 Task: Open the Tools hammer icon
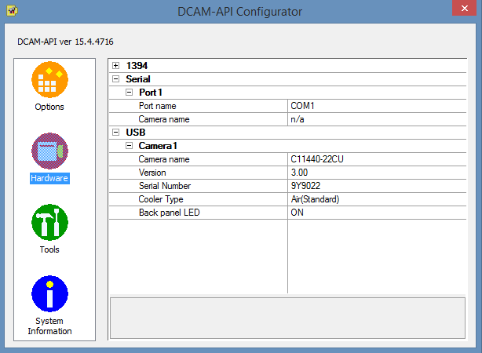49,223
